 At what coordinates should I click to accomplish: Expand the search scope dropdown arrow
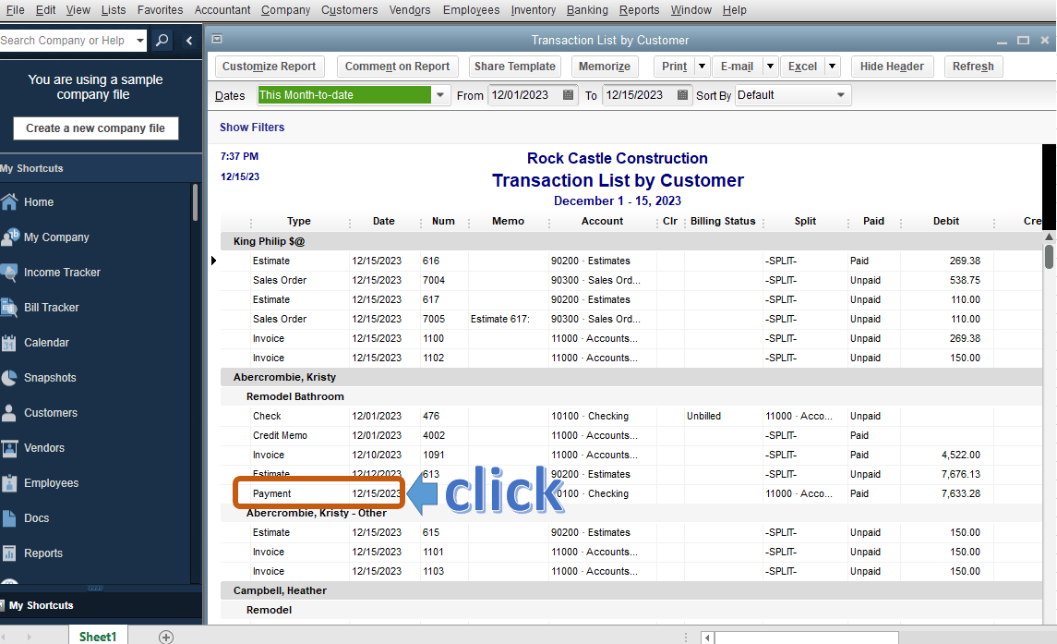[140, 41]
